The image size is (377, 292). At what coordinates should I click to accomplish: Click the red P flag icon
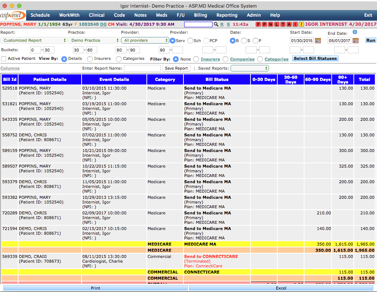pyautogui.click(x=264, y=24)
